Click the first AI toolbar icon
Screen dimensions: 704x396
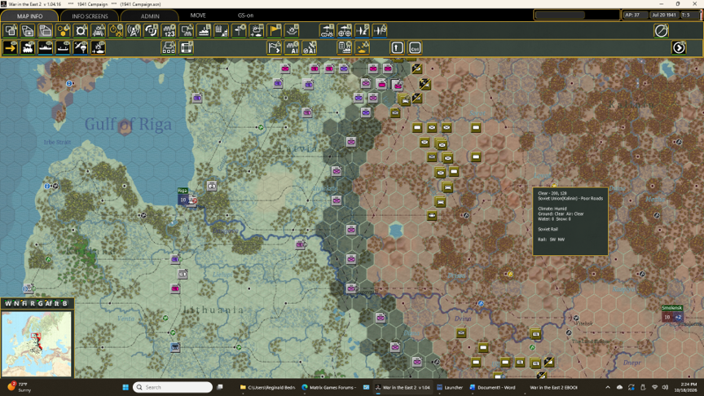(292, 47)
